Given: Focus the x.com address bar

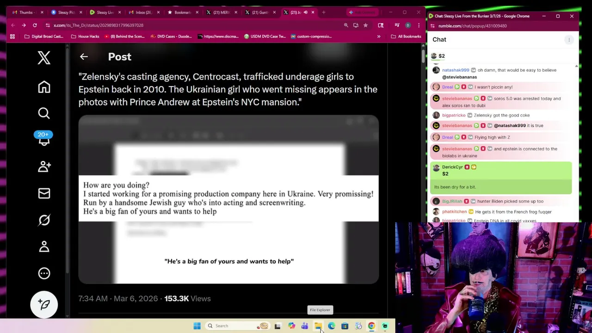Looking at the screenshot, I should point(194,25).
